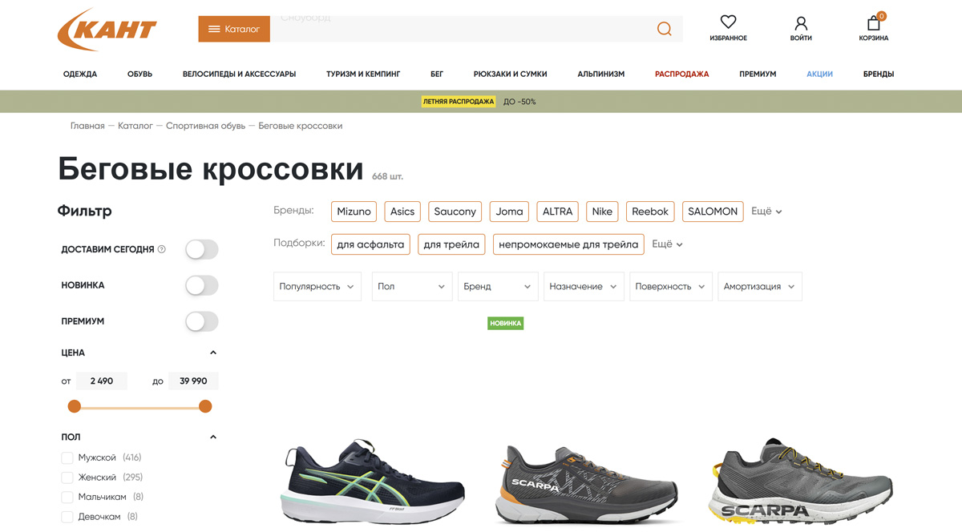The height and width of the screenshot is (532, 962).
Task: Open the Премиум menu
Action: click(758, 74)
